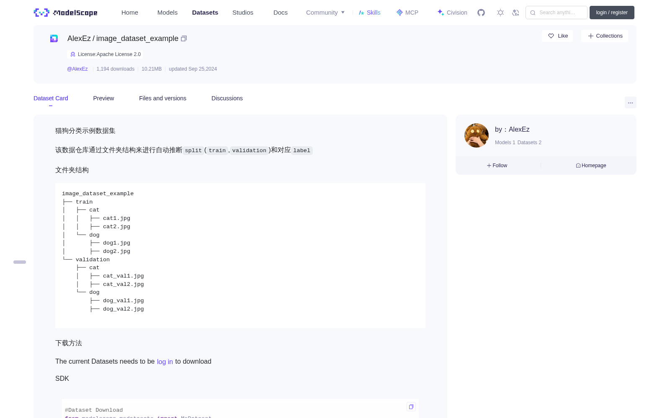The width and height of the screenshot is (670, 418).
Task: Switch to Files and versions tab
Action: pyautogui.click(x=162, y=98)
